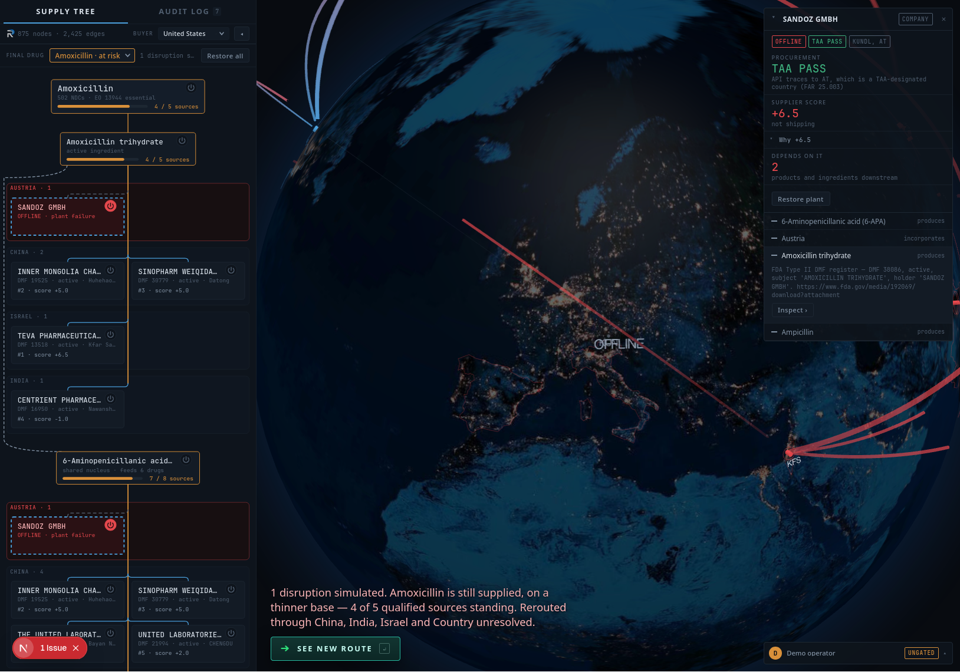Expand the Demo operator menu caret
The width and height of the screenshot is (960, 672).
945,653
